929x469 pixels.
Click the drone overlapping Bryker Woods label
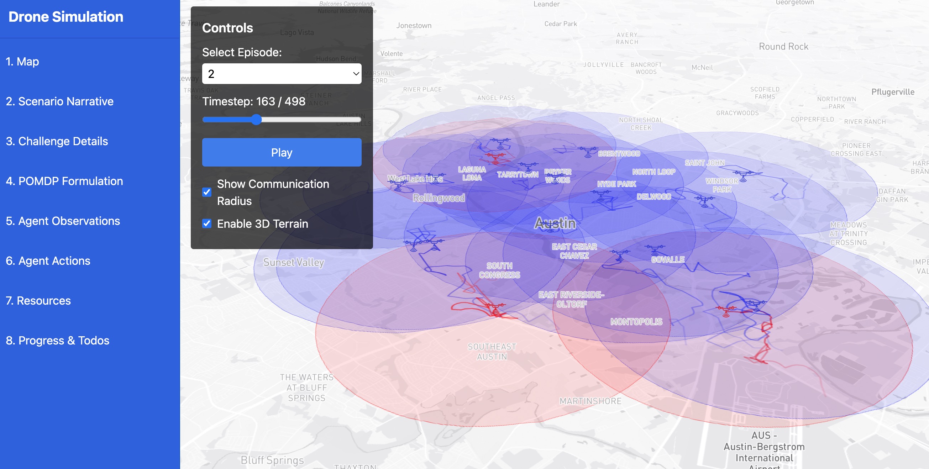click(556, 177)
